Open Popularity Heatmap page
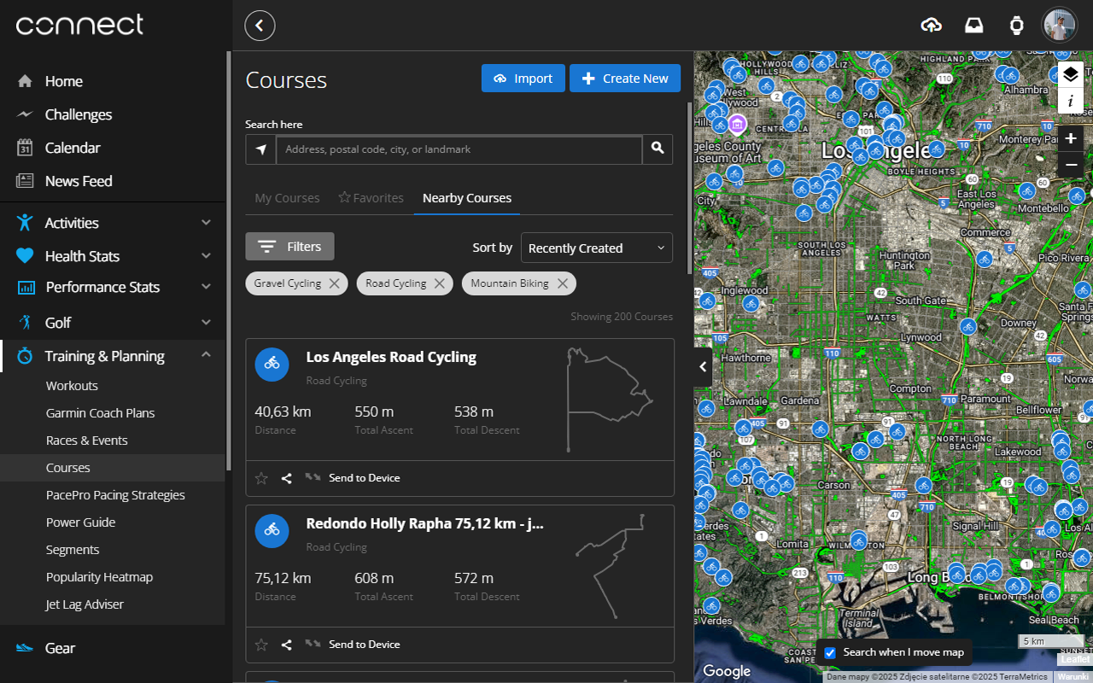 tap(99, 577)
